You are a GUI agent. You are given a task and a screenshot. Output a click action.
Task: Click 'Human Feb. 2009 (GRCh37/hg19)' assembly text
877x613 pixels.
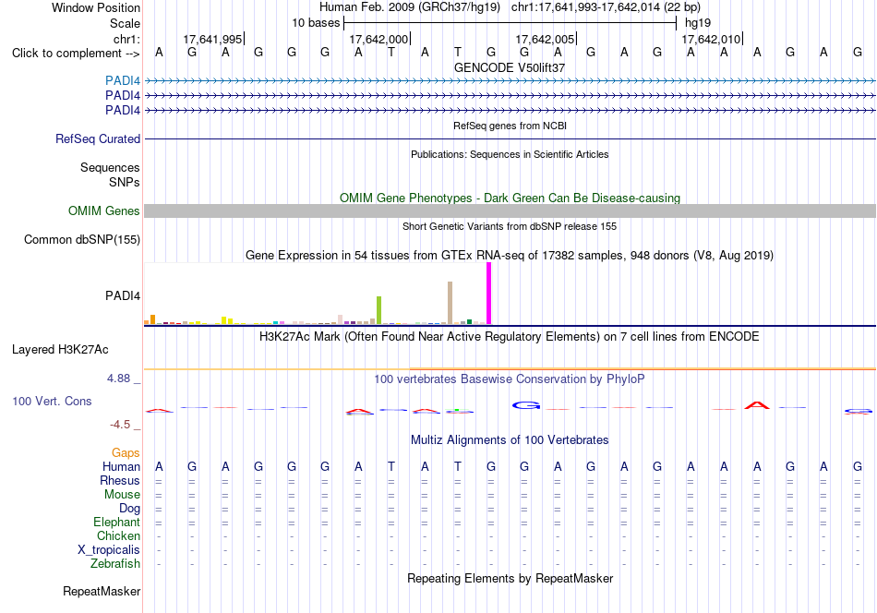click(409, 7)
